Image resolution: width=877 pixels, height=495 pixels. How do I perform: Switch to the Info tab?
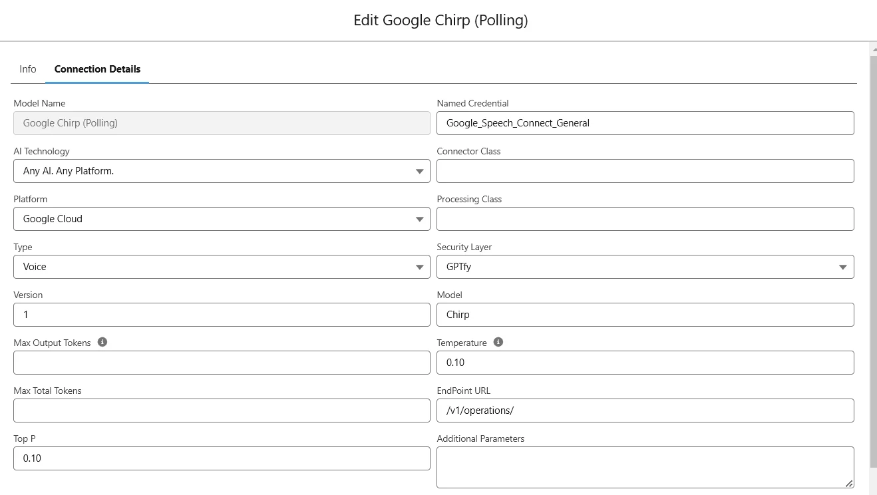(28, 69)
